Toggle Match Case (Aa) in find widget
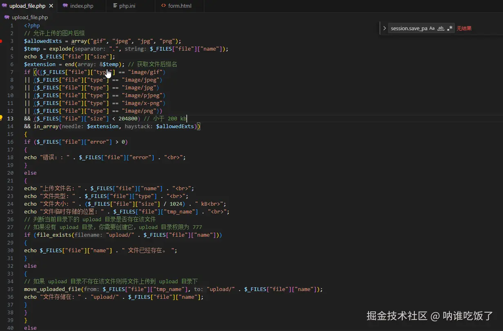 click(432, 28)
